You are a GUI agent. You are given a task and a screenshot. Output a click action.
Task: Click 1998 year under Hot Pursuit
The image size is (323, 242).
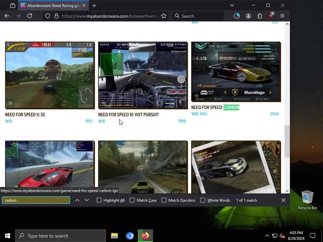pos(182,121)
